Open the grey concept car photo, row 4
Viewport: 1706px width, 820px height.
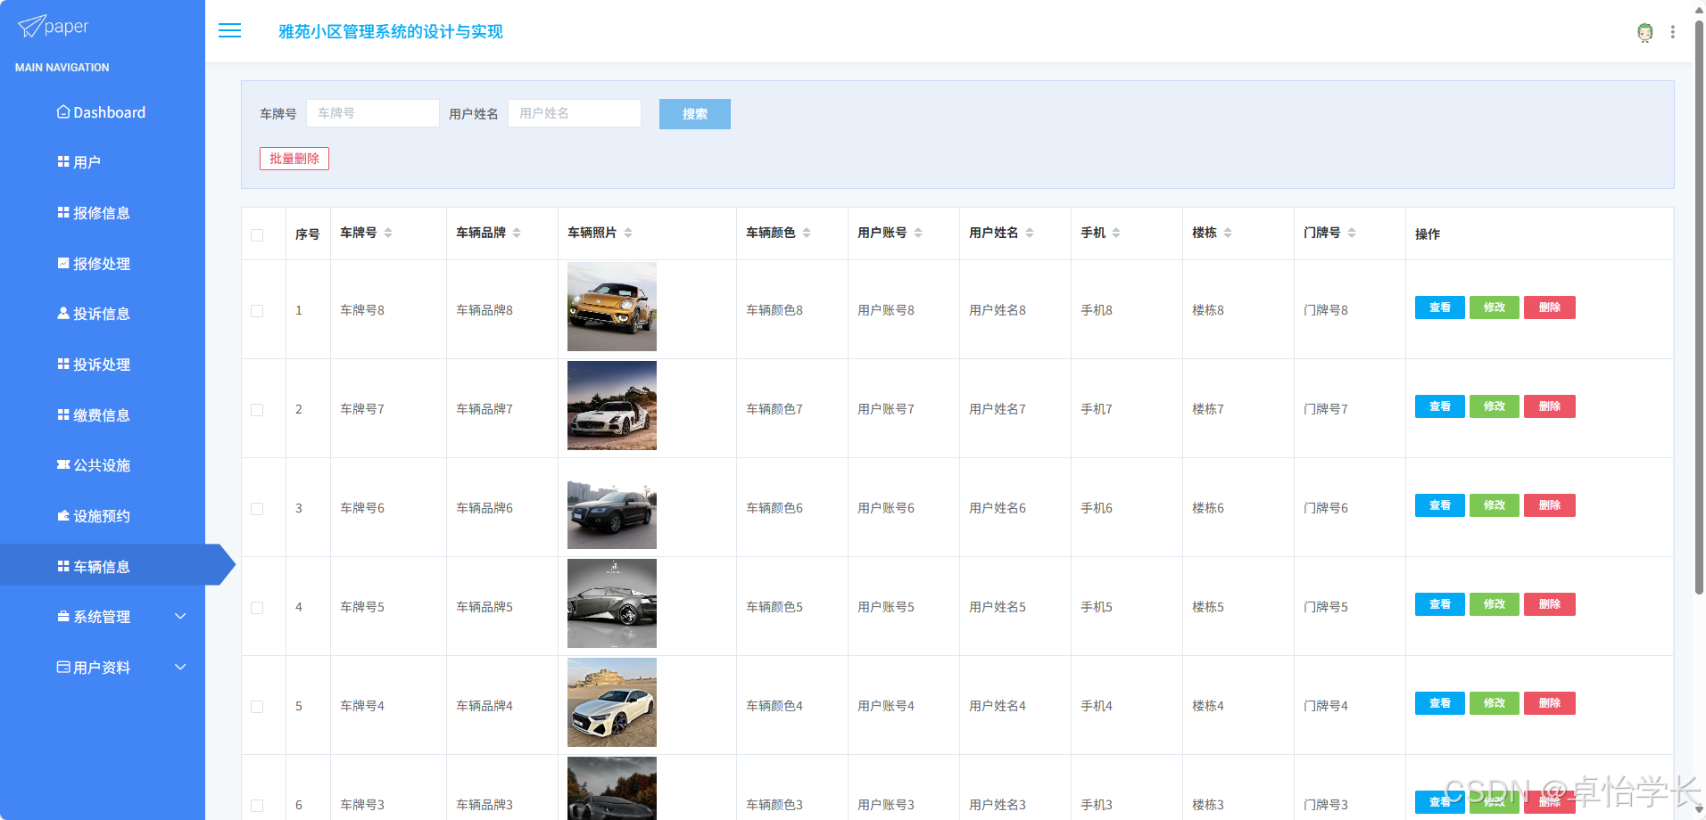(612, 603)
